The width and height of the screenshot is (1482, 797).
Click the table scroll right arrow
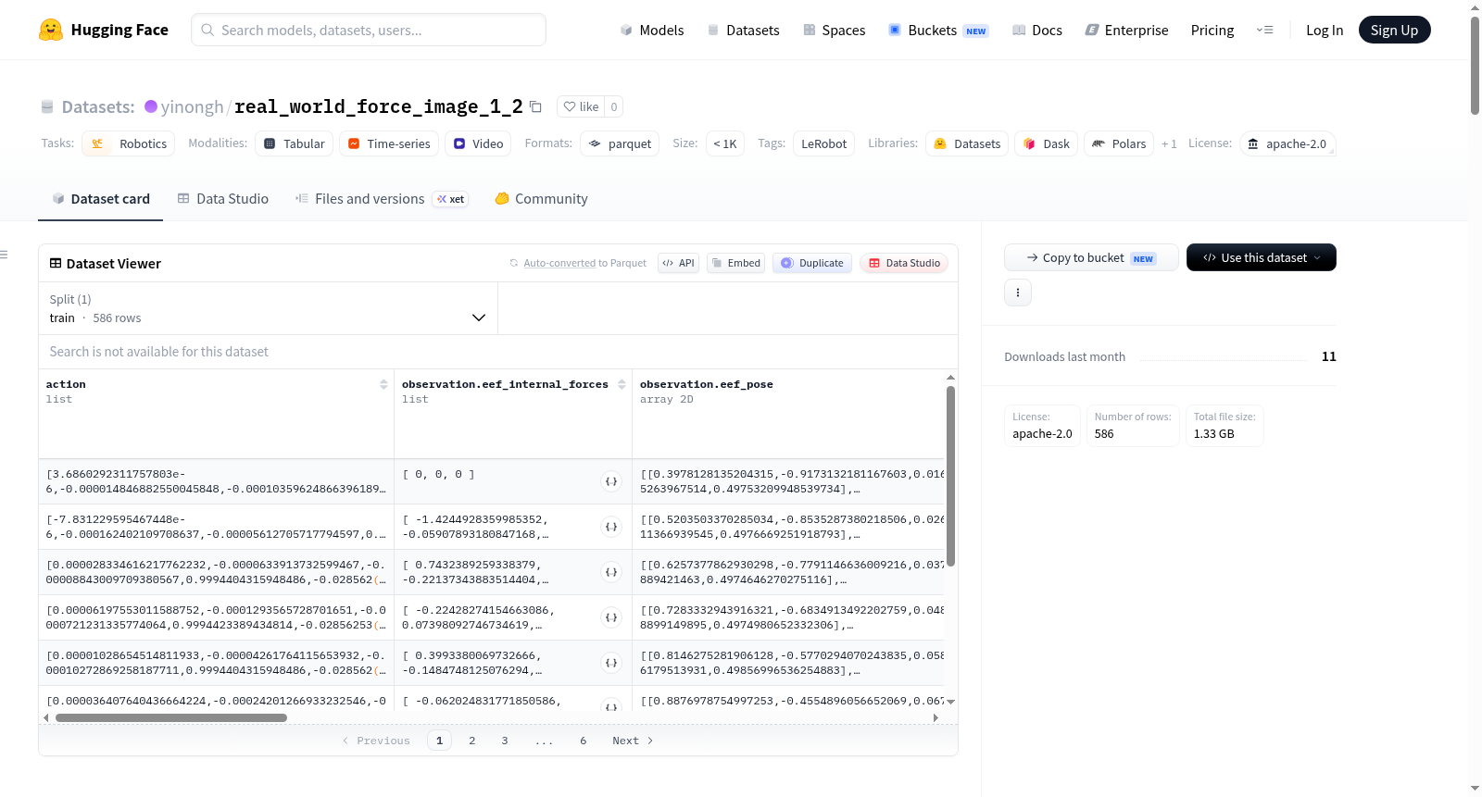pos(936,717)
